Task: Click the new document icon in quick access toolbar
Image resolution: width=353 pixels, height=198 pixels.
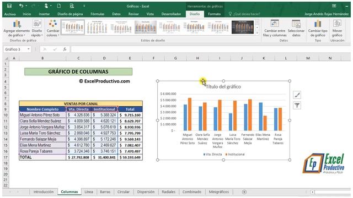Action: (59, 6)
